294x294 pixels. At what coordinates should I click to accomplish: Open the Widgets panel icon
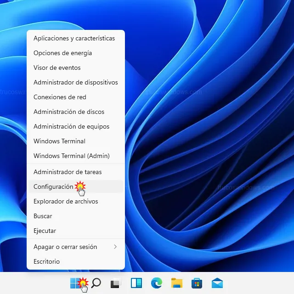point(136,283)
